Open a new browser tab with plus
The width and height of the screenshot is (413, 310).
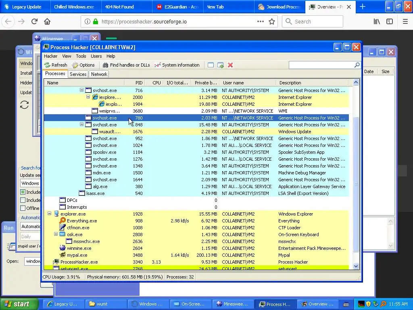point(363,7)
